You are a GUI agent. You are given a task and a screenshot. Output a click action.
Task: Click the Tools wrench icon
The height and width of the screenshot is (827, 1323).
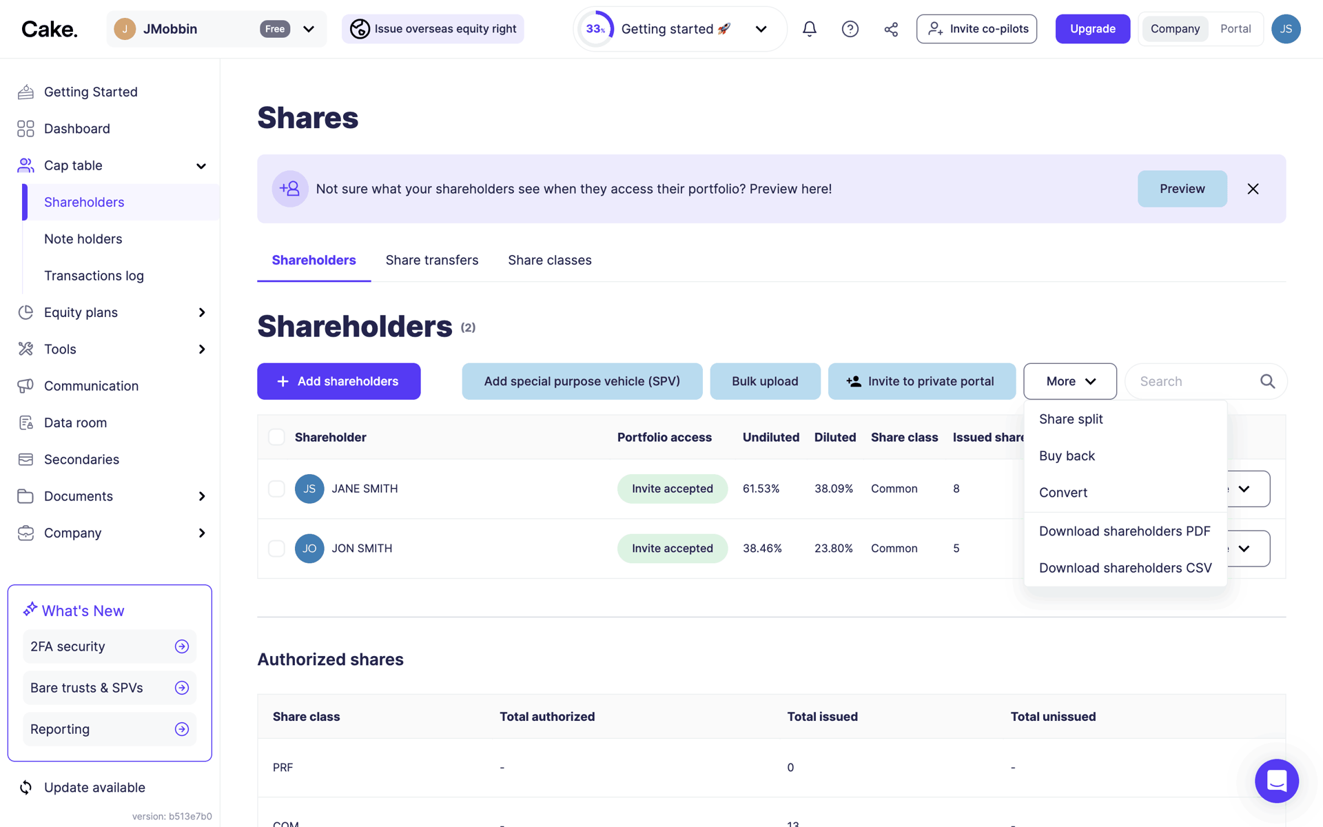pyautogui.click(x=25, y=349)
